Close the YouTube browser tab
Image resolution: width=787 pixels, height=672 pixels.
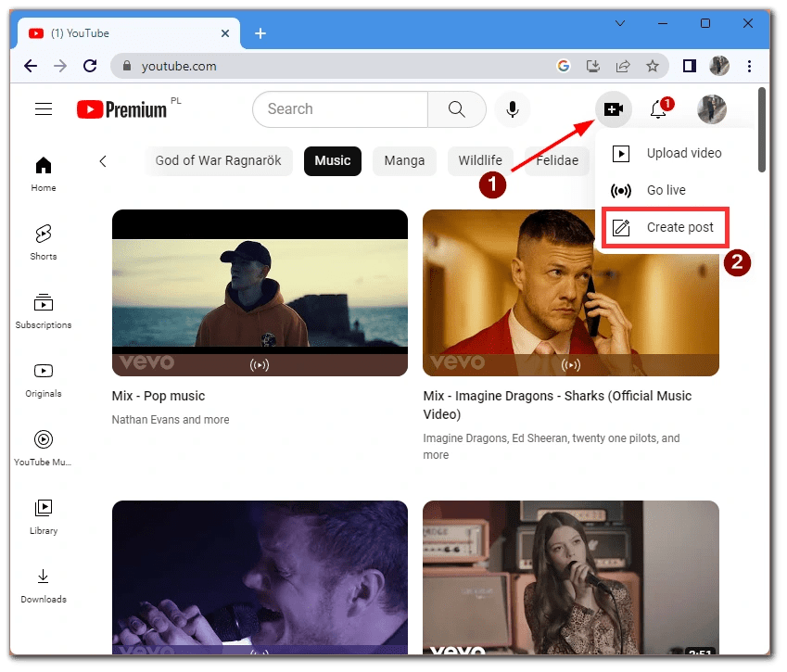click(225, 33)
